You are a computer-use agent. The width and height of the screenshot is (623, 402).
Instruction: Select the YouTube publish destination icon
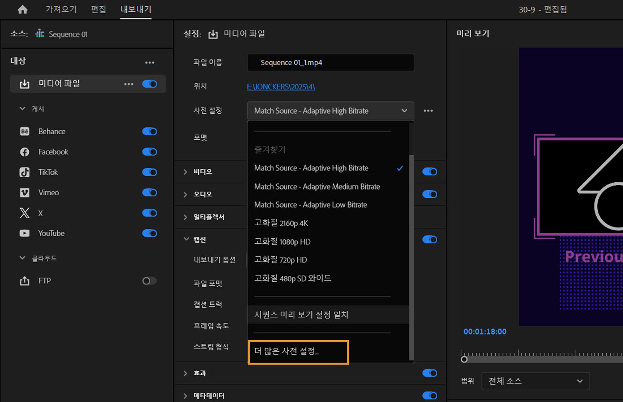pos(24,233)
